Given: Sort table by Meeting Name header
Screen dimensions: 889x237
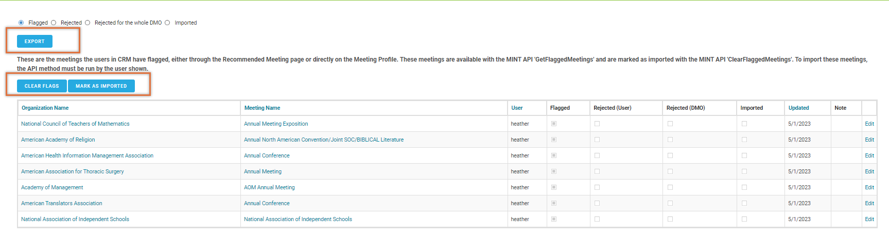Looking at the screenshot, I should click(262, 108).
